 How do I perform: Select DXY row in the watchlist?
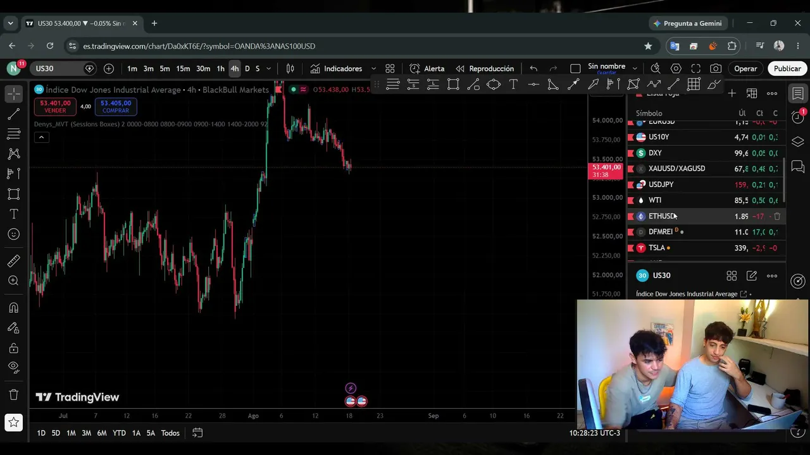point(706,153)
